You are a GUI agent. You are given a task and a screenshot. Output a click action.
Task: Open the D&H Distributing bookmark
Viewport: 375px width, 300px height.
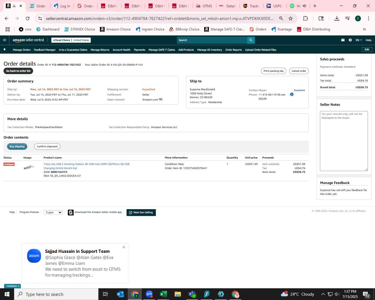[313, 29]
